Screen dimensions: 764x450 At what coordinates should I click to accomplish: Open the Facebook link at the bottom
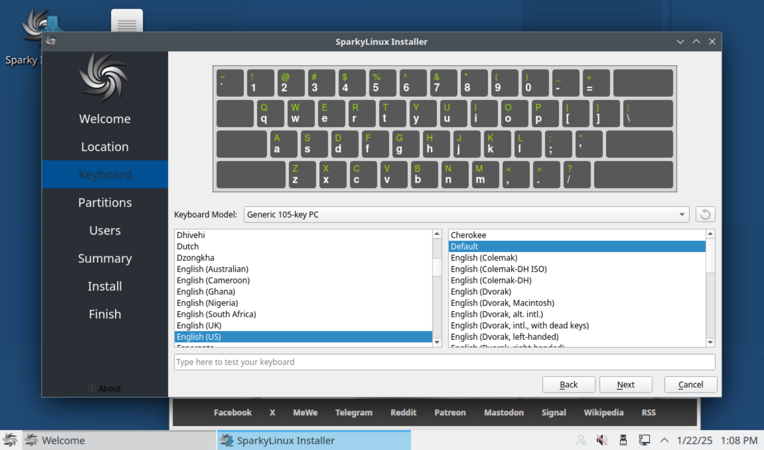232,413
